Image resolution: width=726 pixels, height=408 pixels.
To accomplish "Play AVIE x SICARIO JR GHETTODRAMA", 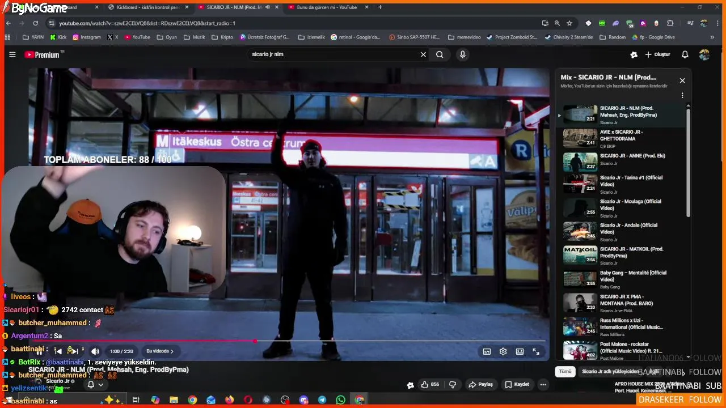I will (624, 138).
